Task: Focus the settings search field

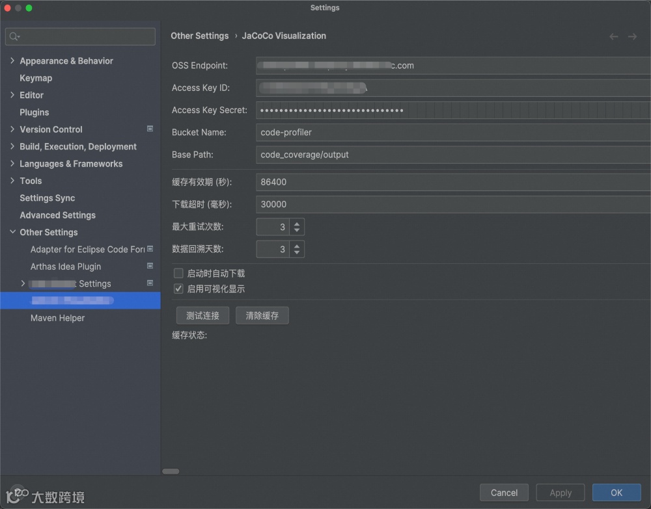Action: (80, 36)
